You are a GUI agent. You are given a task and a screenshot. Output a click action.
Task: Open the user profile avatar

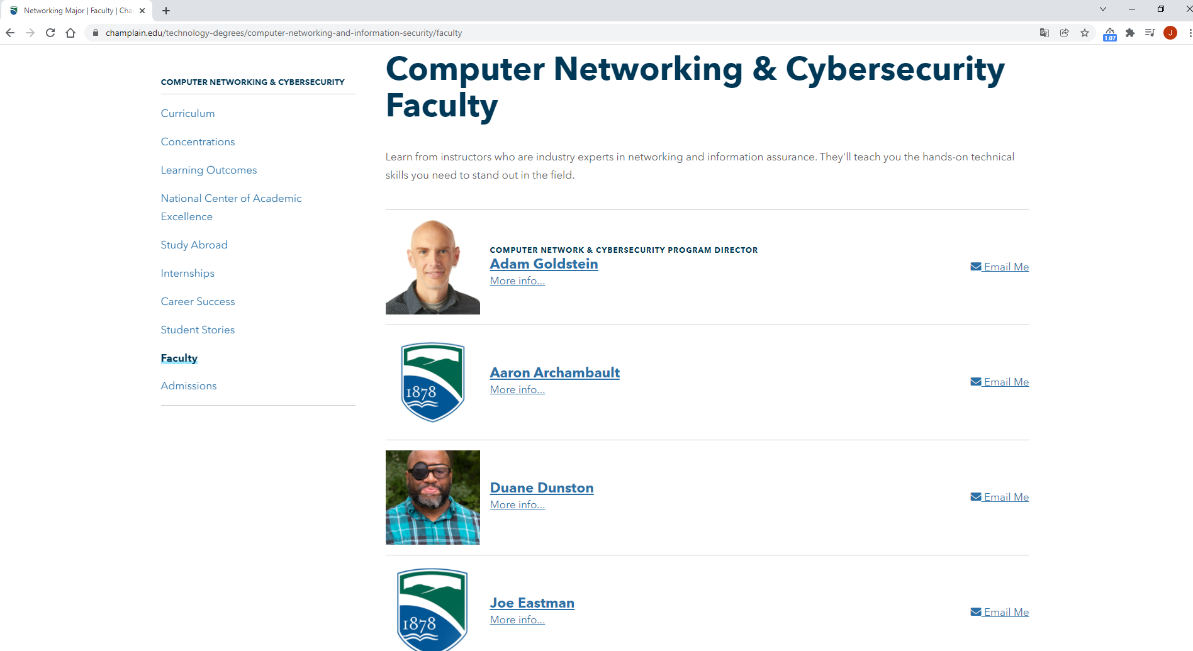(1170, 33)
